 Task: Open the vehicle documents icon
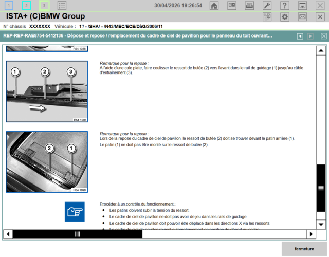tap(267, 17)
